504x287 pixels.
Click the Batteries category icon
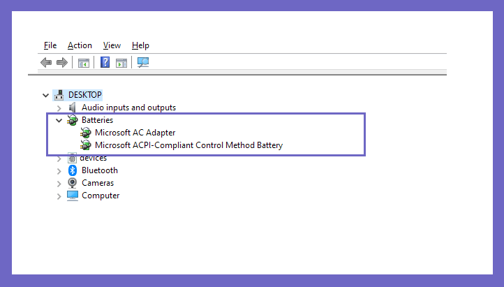(x=73, y=120)
